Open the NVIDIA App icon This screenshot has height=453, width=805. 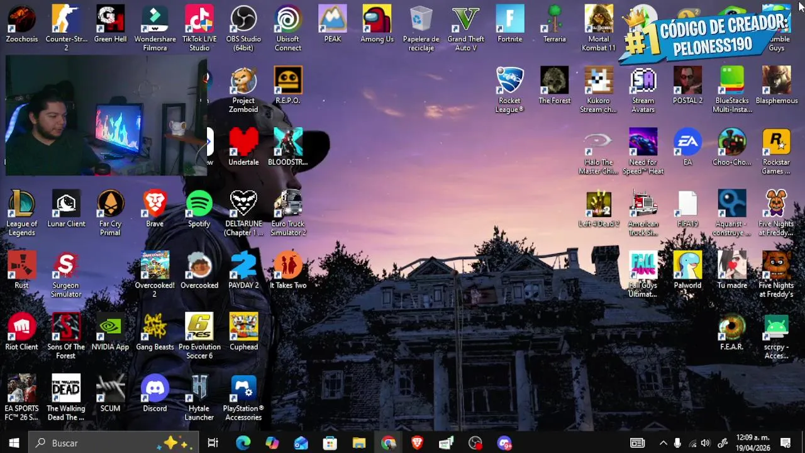coord(110,333)
